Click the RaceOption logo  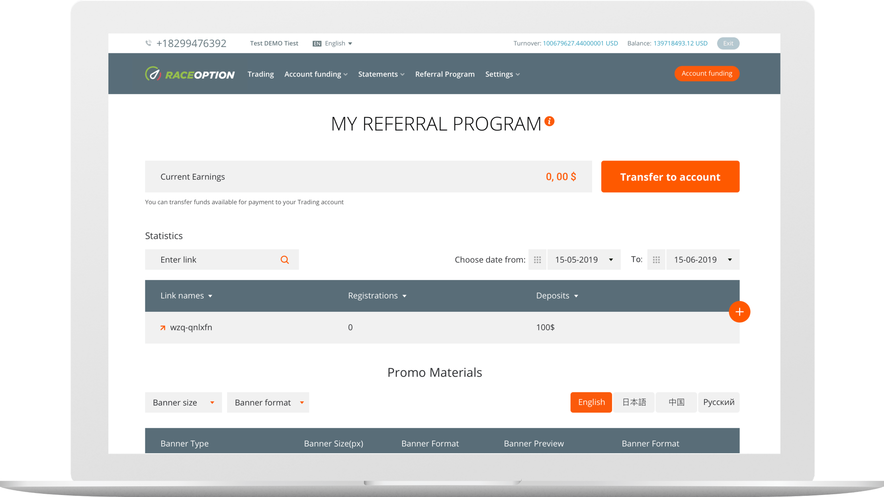[x=190, y=74]
